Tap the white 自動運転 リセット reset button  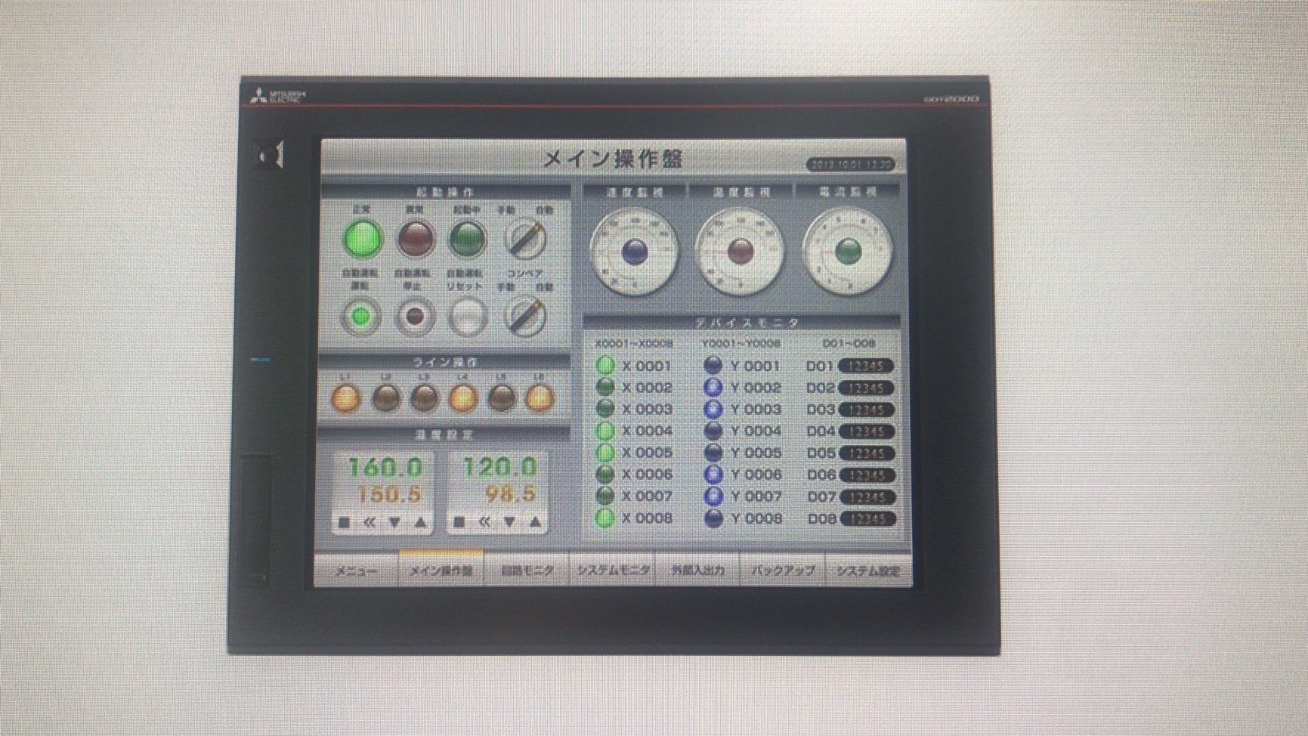tap(467, 316)
